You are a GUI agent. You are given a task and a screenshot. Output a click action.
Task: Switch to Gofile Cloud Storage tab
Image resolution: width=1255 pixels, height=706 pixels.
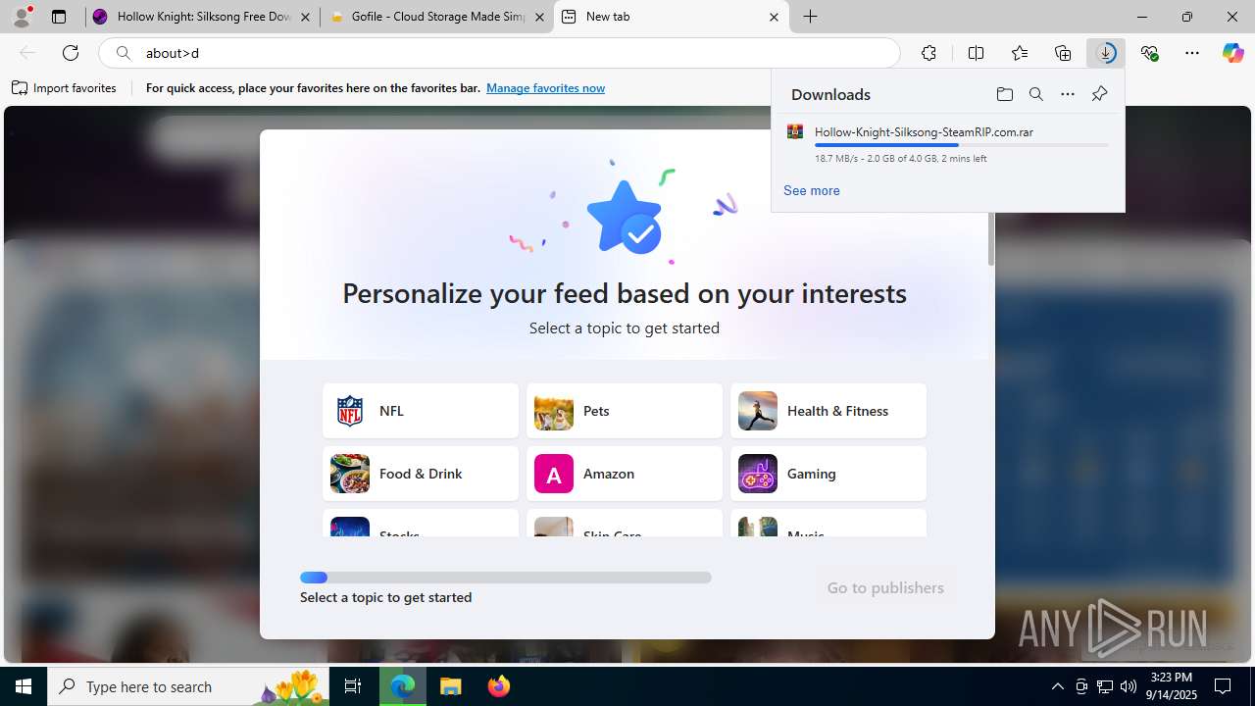coord(437,17)
